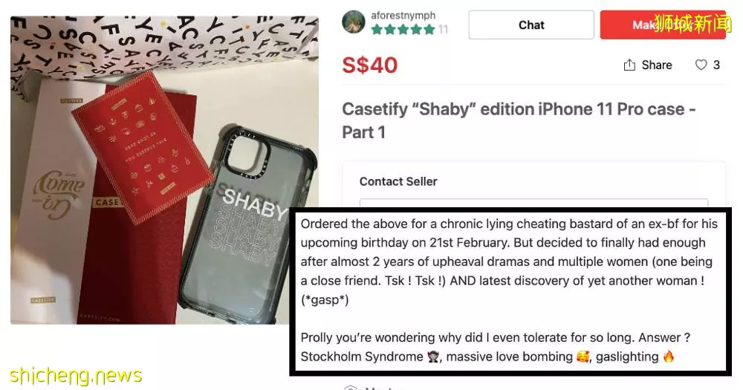Click the red greeting card in photo
The width and height of the screenshot is (743, 390).
pyautogui.click(x=142, y=147)
